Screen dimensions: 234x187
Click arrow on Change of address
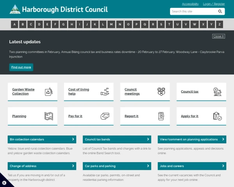(x=73, y=166)
